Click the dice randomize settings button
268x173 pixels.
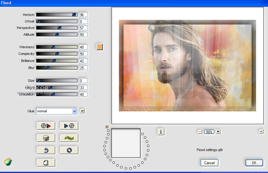coord(46,138)
